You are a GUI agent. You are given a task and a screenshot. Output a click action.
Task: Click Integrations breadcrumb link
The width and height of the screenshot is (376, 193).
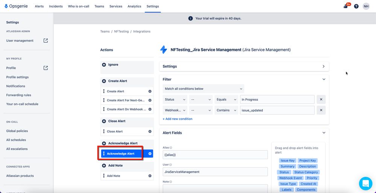[x=142, y=31]
